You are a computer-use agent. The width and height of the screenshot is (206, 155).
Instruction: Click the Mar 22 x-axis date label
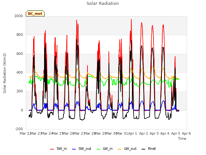tap(25, 133)
